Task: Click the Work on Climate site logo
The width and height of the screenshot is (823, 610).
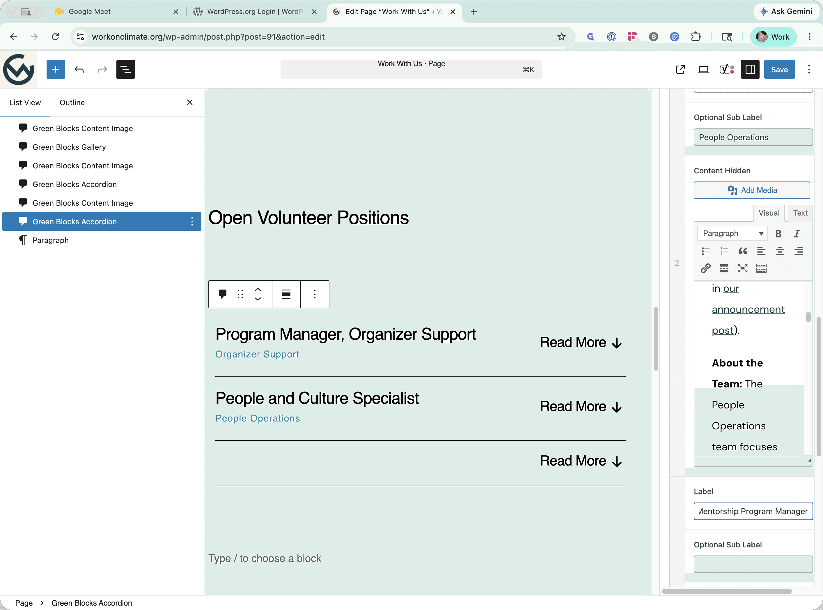Action: [18, 69]
